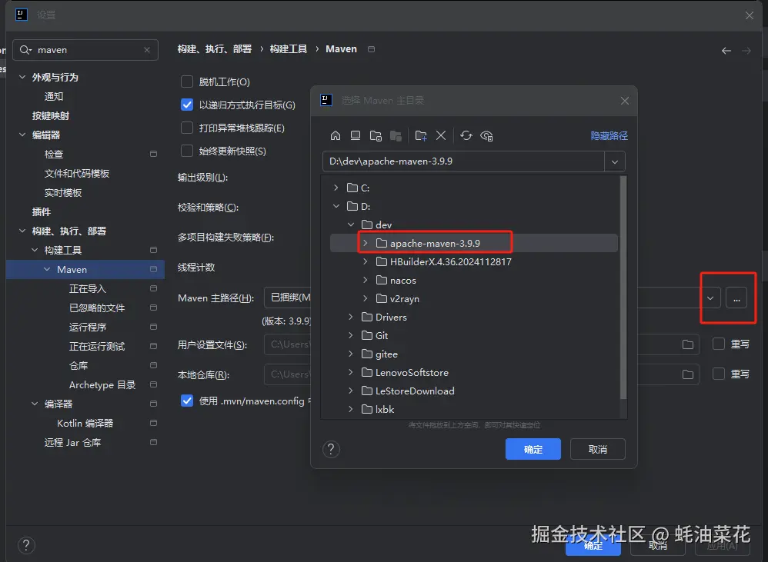
Task: Click project-level marker beside Maven breadcrumb
Action: (x=371, y=49)
